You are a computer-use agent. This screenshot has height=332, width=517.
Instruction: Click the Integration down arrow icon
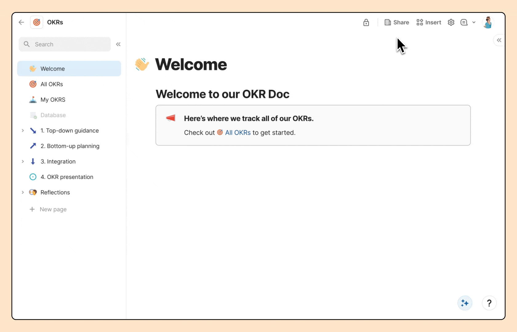pos(33,161)
